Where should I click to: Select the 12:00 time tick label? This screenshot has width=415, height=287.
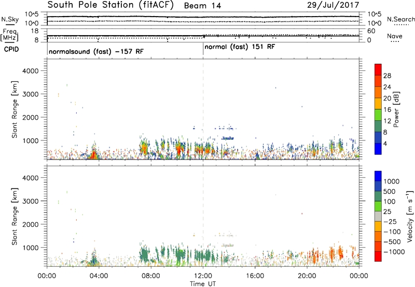tap(203, 276)
